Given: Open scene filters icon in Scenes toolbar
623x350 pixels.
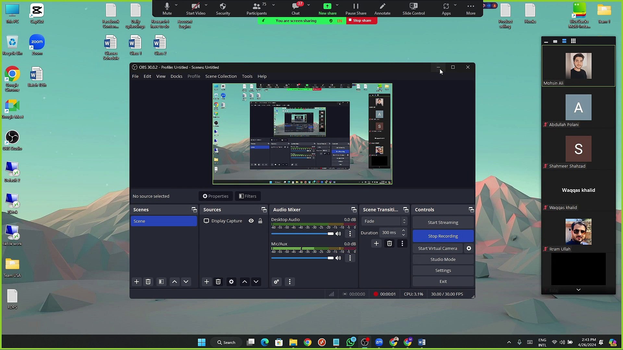Looking at the screenshot, I should [x=161, y=282].
